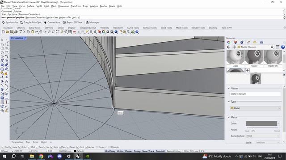Switch to the Top viewport tab

point(28,142)
